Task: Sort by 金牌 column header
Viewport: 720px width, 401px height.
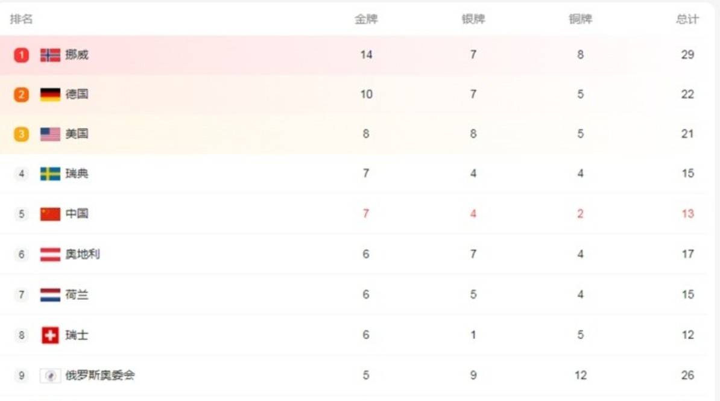Action: pyautogui.click(x=366, y=19)
